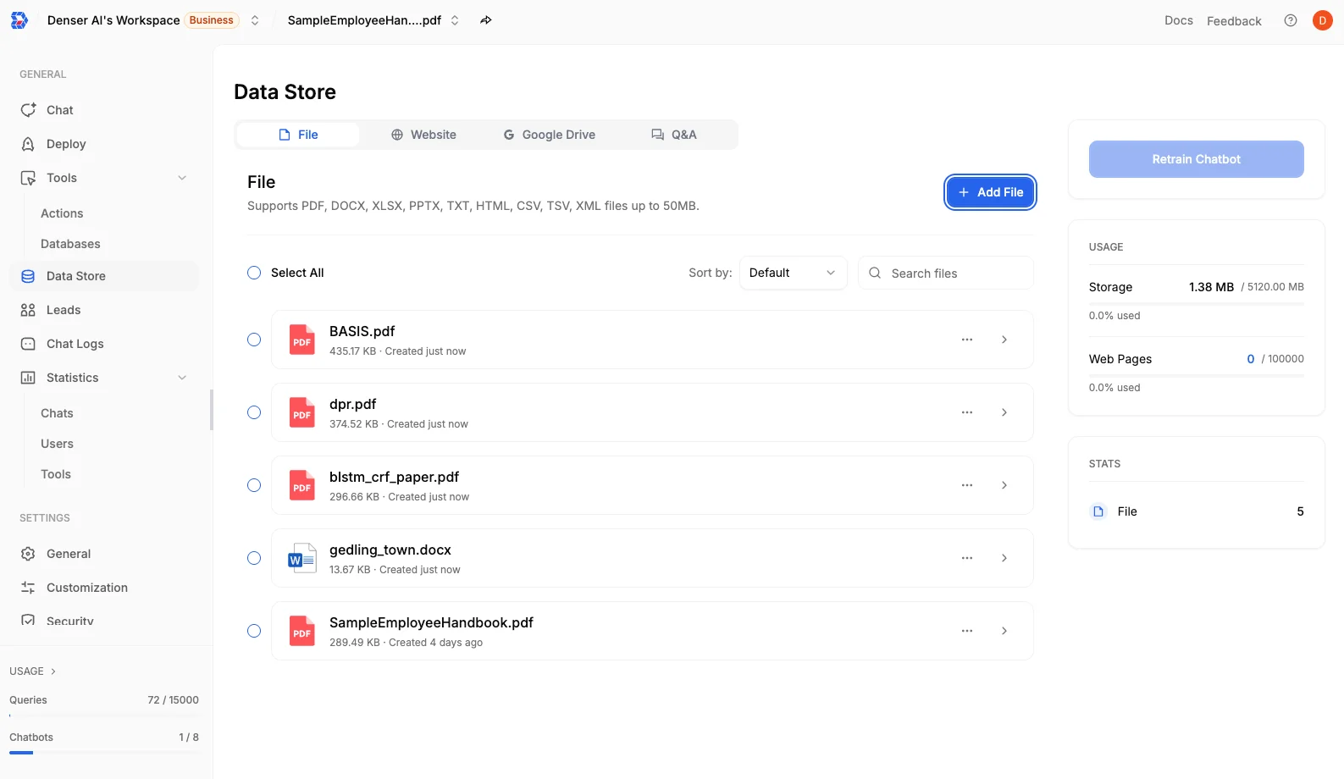Expand SampleEmployeeHandbook.pdf details chevron

[x=1004, y=631]
